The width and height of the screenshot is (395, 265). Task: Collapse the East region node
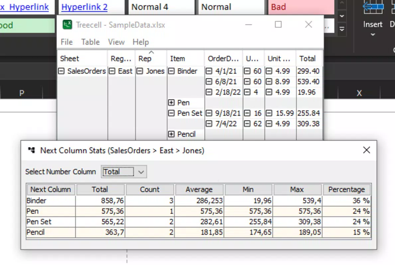(x=112, y=71)
